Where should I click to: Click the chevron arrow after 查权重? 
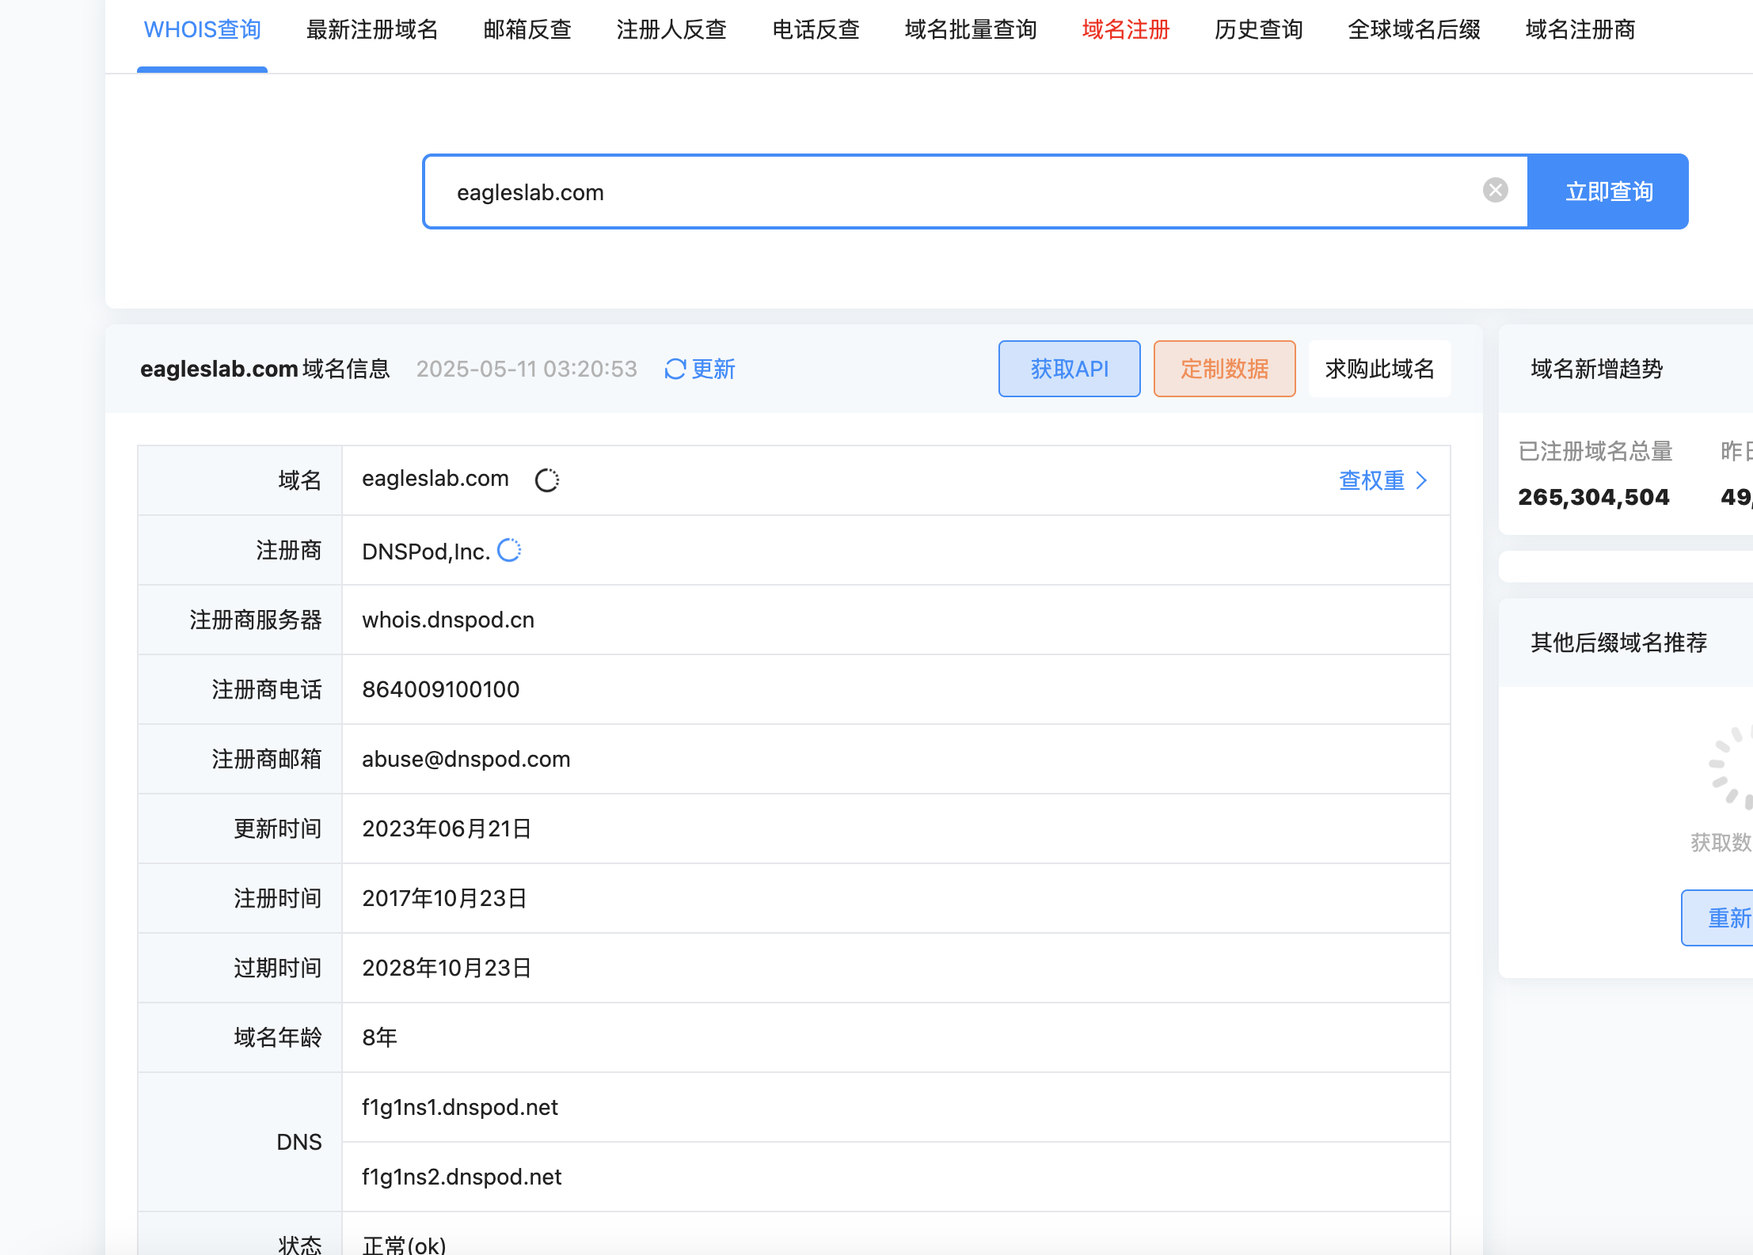1422,480
